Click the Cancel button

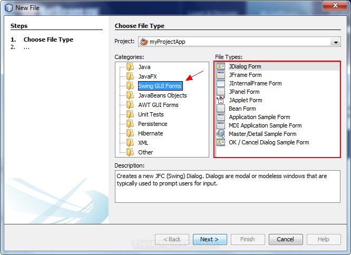pyautogui.click(x=286, y=239)
